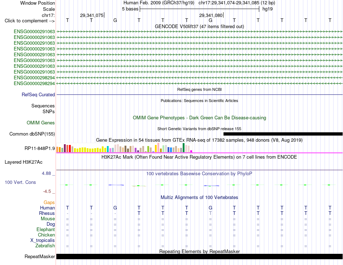Click the "Common dbSNP(155)" track label

32,134
